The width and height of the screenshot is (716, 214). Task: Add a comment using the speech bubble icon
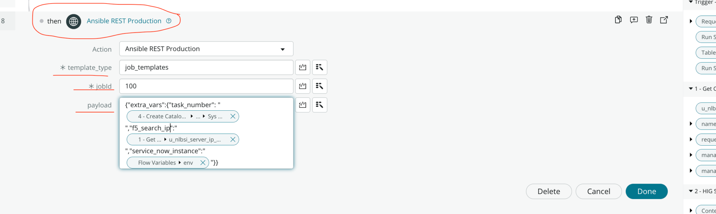(x=633, y=20)
